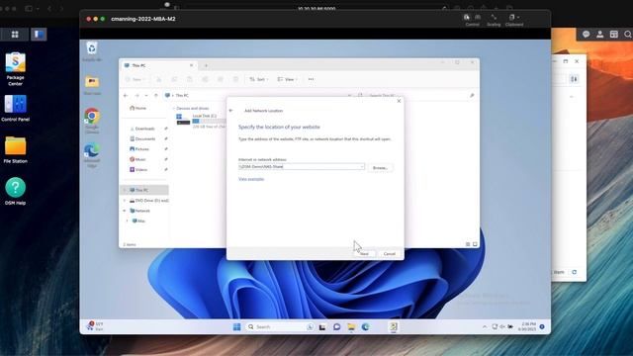Toggle Scaling in the Screen Sharing toolbar

point(494,20)
